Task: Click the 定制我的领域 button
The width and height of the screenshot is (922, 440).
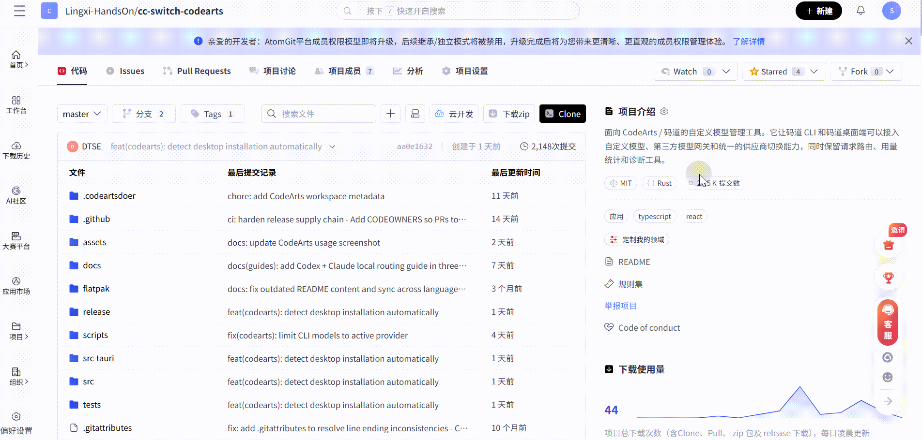Action: click(637, 240)
